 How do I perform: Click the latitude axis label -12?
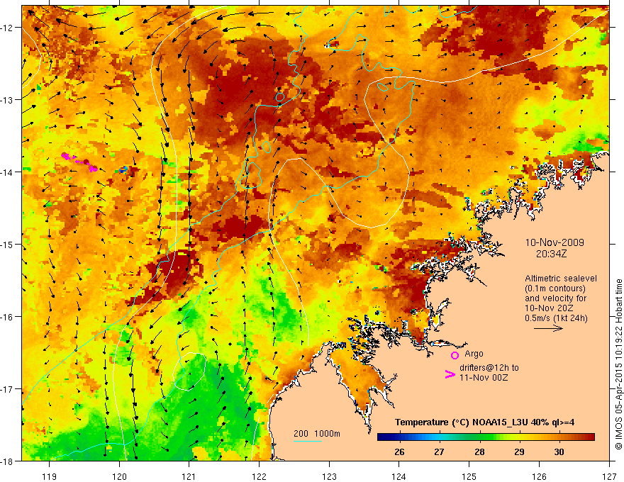click(8, 28)
